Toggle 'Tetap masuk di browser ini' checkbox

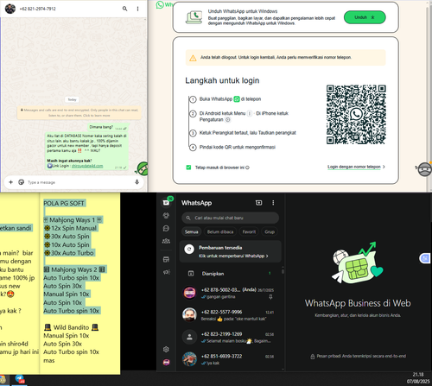click(x=188, y=168)
